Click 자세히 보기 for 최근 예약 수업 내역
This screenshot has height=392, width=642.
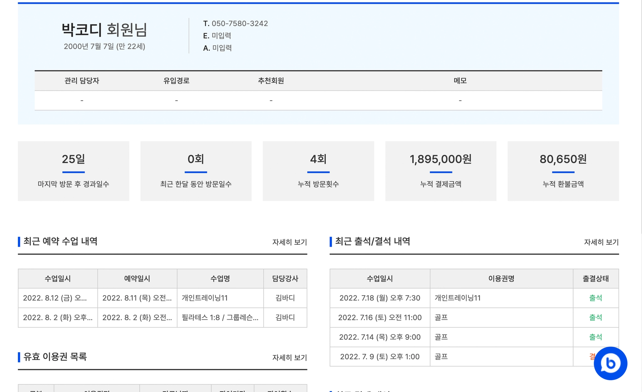click(289, 242)
